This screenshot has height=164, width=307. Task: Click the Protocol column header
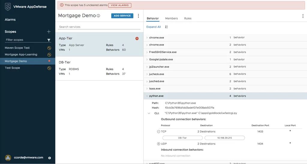pyautogui.click(x=165, y=125)
